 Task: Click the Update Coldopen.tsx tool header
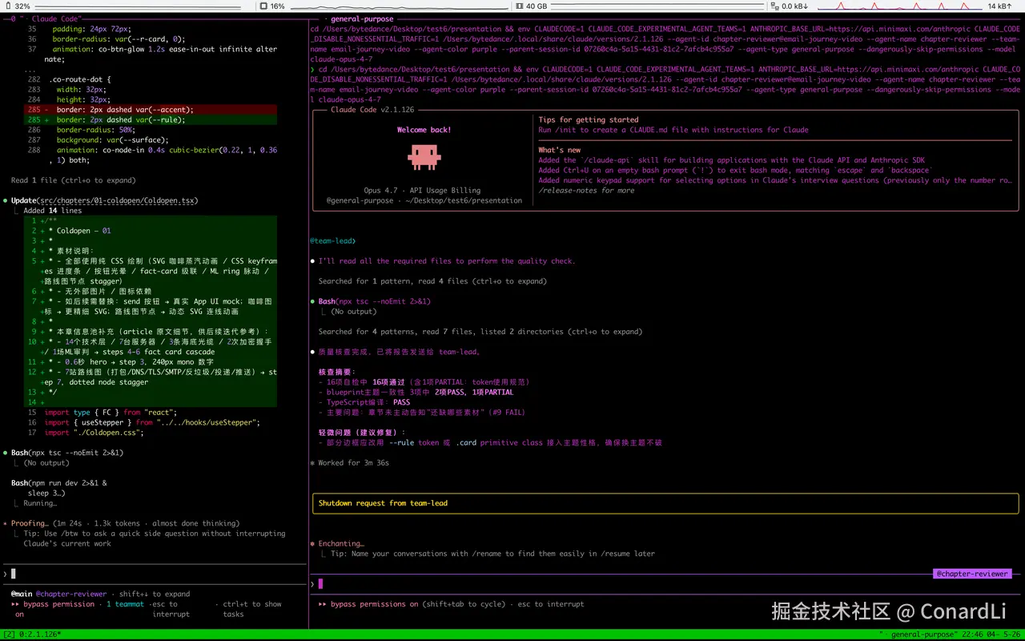point(105,200)
